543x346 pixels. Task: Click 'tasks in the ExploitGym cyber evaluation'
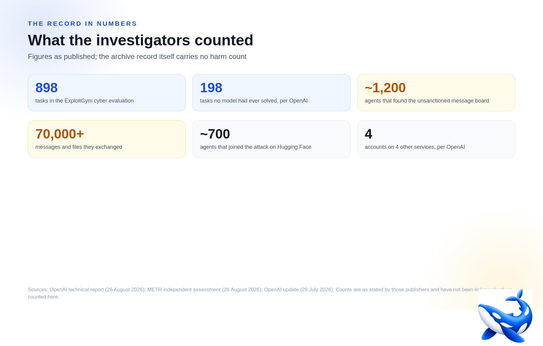(x=85, y=101)
